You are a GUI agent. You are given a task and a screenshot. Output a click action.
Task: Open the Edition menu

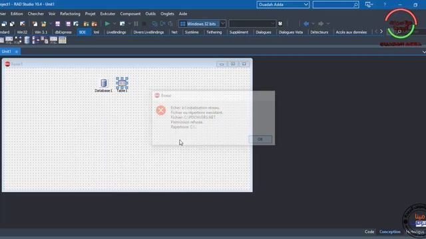[x=17, y=14]
